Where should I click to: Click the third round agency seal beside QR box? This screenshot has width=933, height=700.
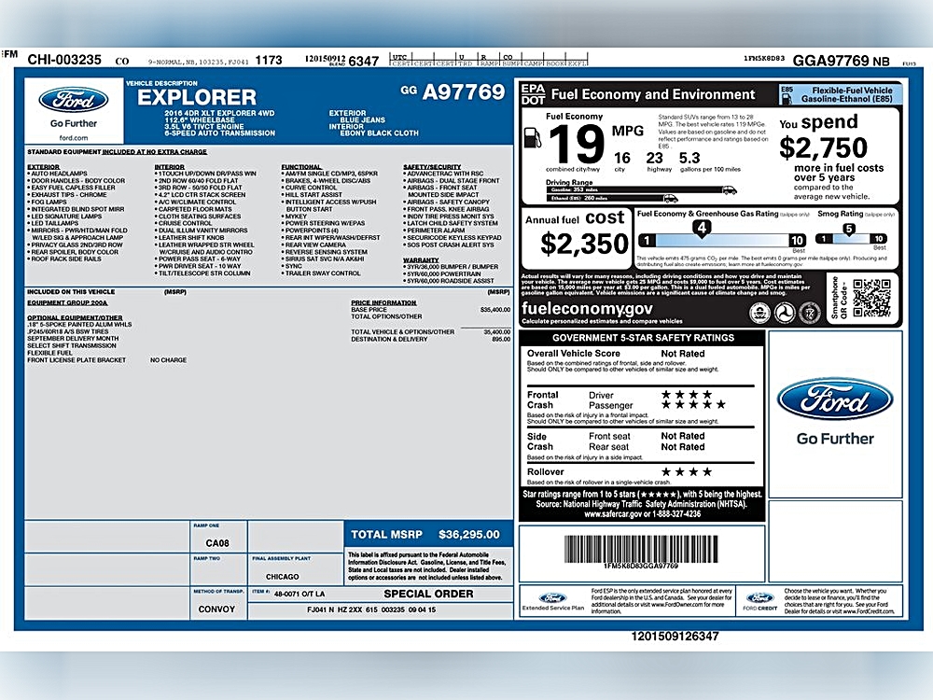809,312
